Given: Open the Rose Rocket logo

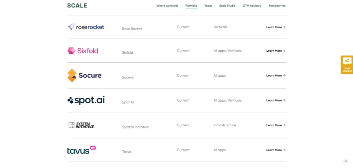Looking at the screenshot, I should (86, 27).
